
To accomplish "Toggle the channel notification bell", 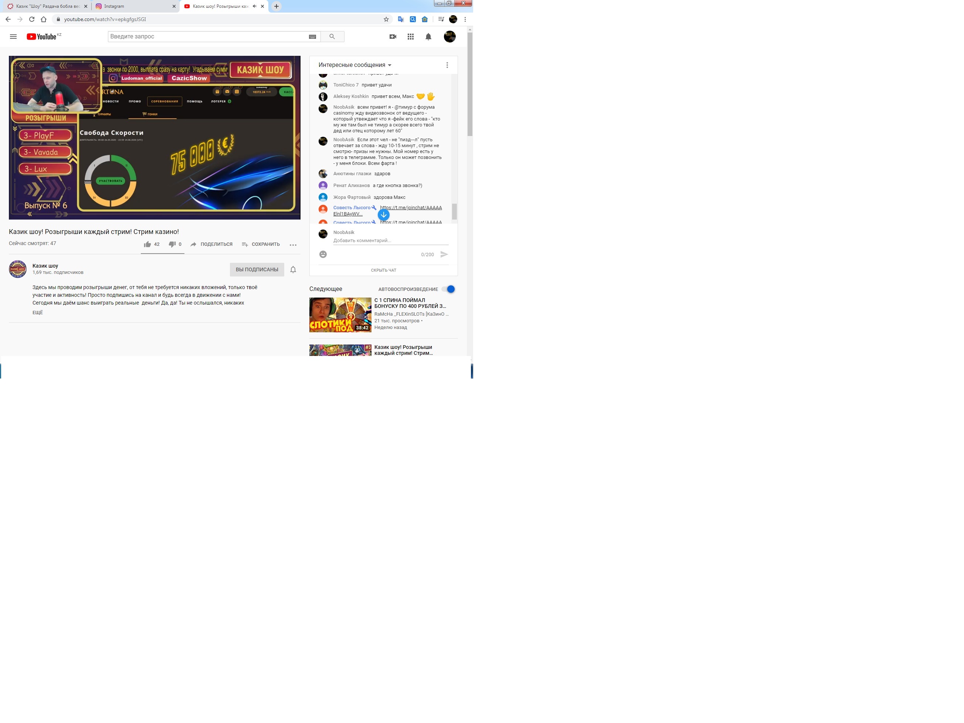I will [x=293, y=269].
